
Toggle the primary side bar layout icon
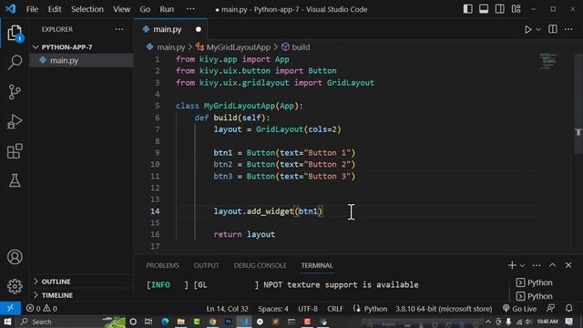[x=467, y=9]
